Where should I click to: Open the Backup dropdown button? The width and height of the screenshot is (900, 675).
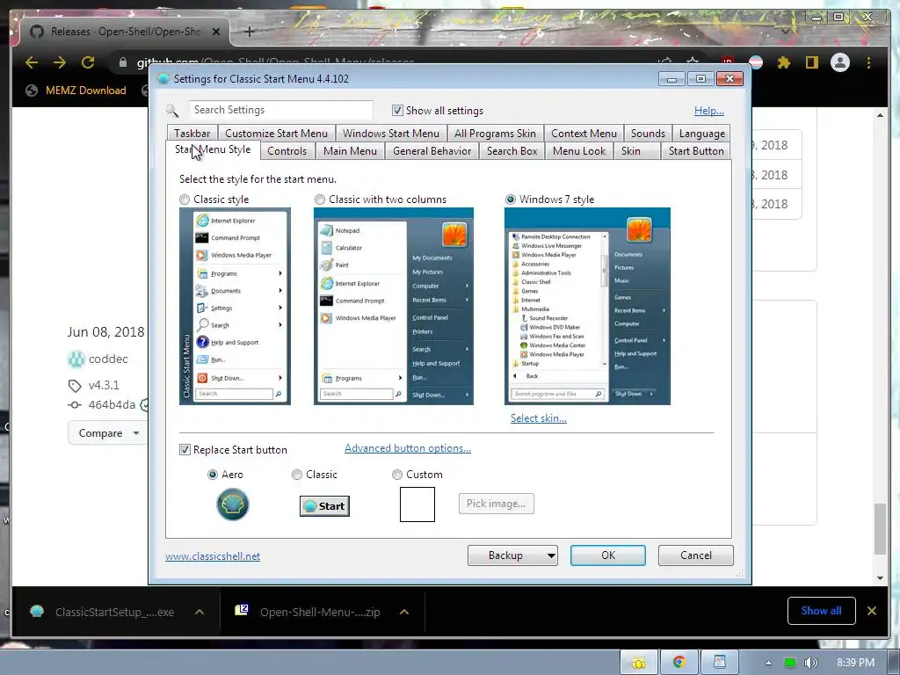[x=512, y=555]
